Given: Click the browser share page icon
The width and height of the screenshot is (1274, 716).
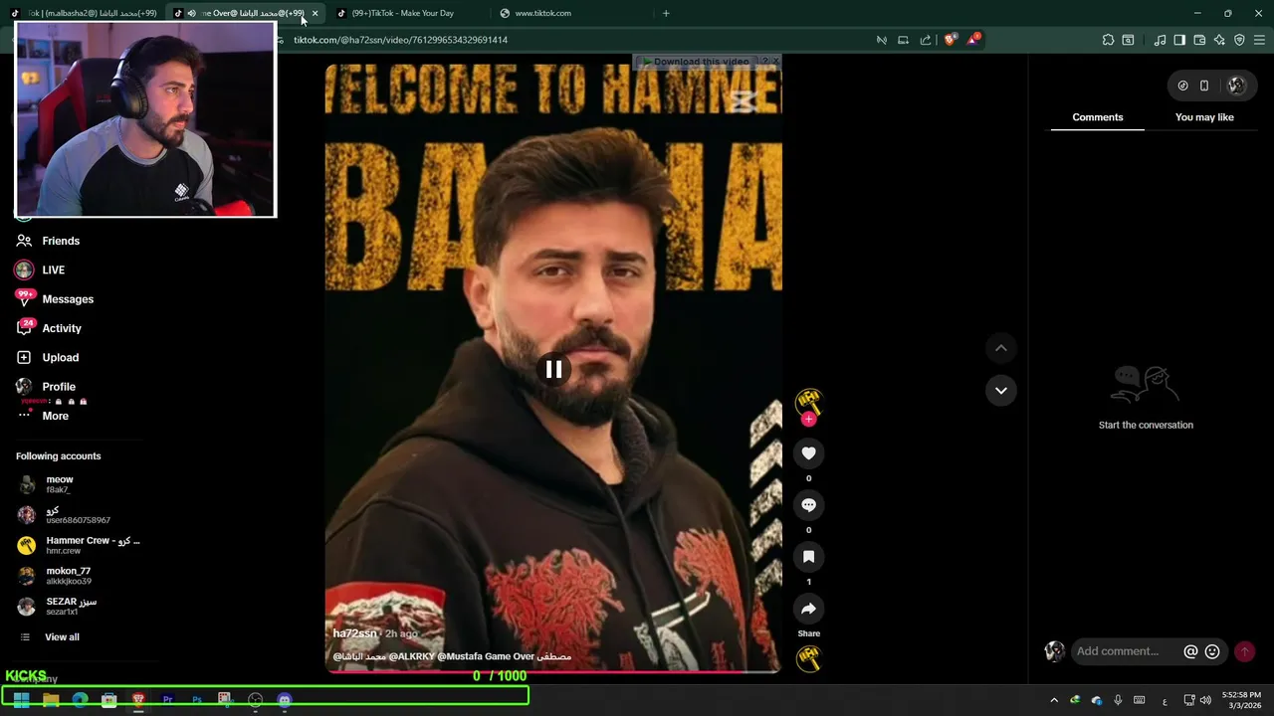Looking at the screenshot, I should (926, 40).
